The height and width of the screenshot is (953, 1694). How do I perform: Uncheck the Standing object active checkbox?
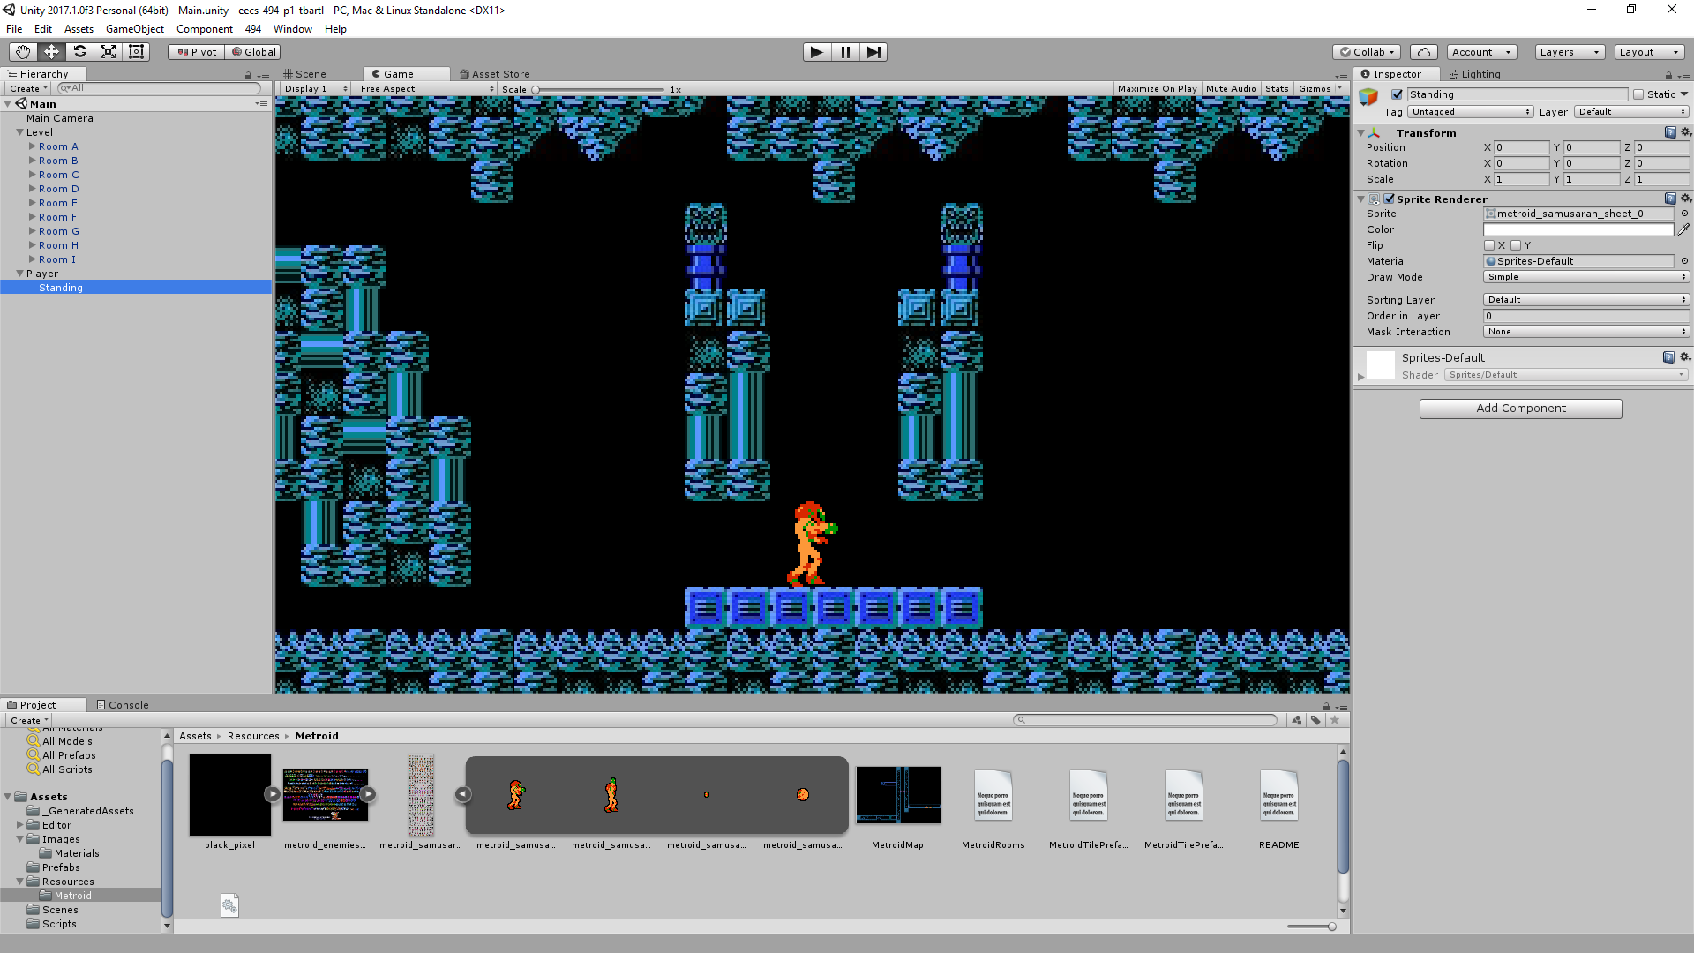click(x=1397, y=94)
